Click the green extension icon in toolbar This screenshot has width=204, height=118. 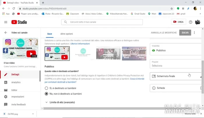tap(178, 8)
